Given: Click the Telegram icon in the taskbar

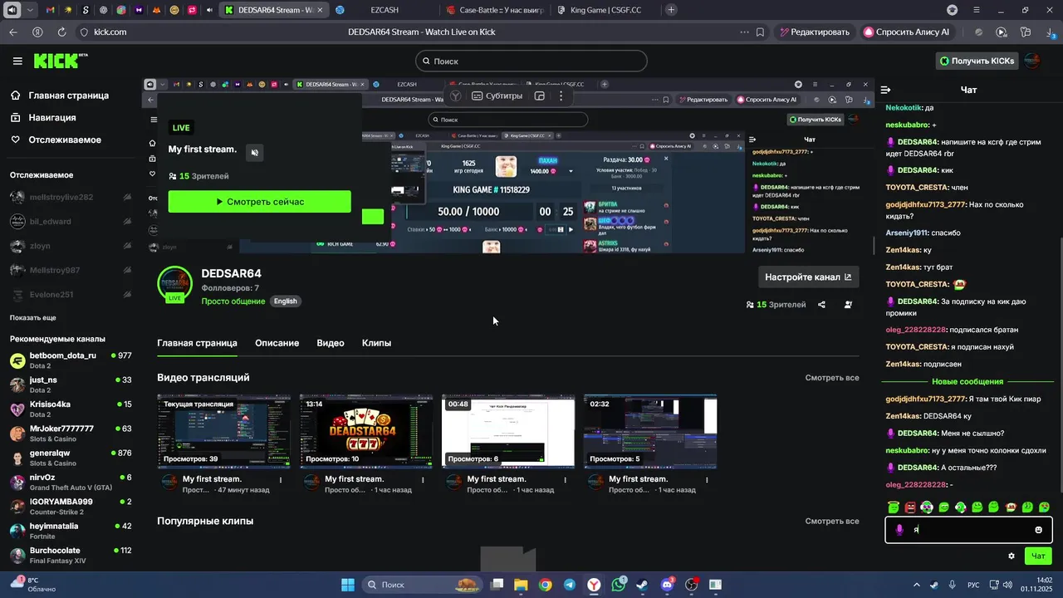Looking at the screenshot, I should (x=569, y=585).
